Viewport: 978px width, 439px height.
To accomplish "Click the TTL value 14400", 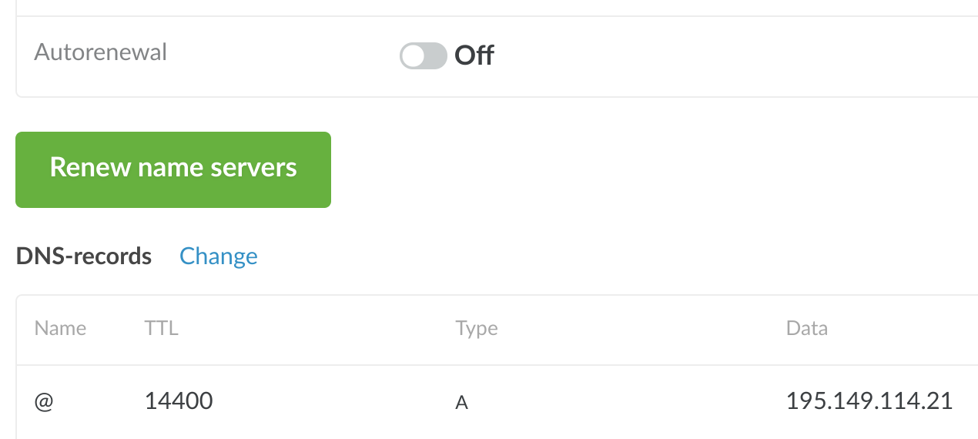I will coord(179,401).
